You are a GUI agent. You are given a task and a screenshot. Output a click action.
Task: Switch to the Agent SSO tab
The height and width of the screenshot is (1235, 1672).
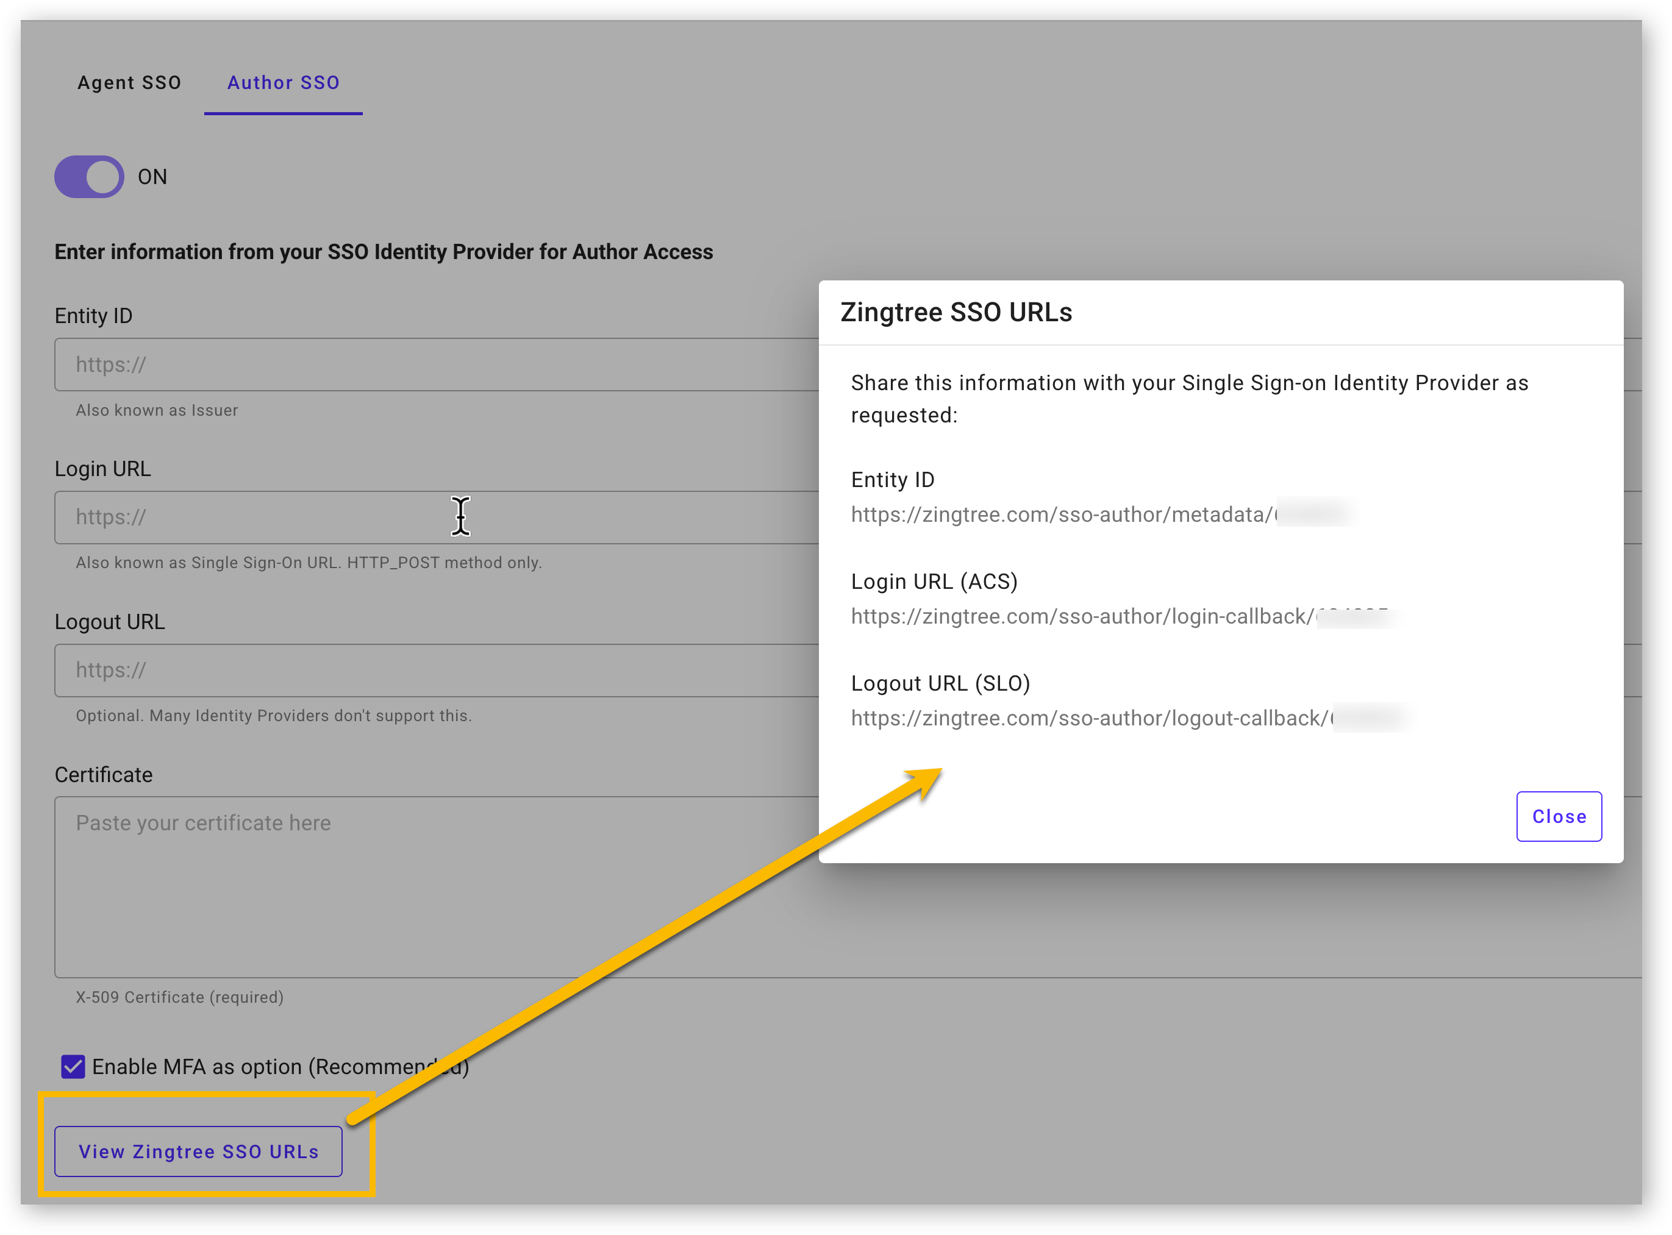(129, 82)
